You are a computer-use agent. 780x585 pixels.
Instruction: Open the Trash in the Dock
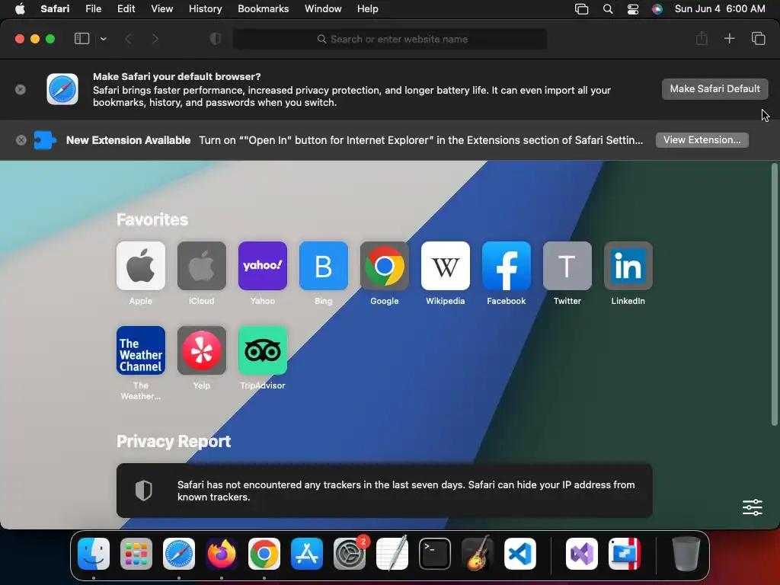686,554
